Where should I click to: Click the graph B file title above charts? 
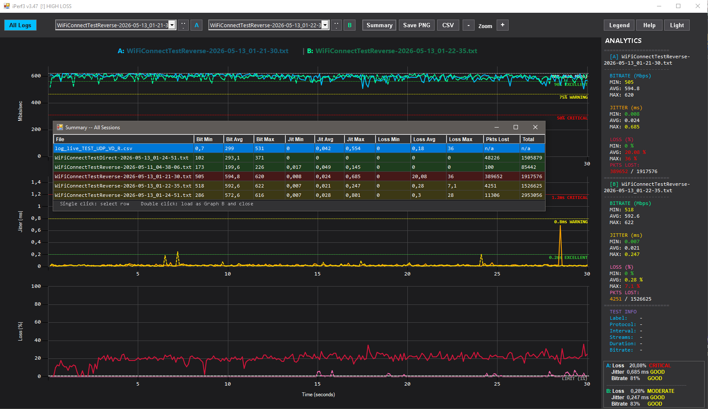tap(392, 51)
